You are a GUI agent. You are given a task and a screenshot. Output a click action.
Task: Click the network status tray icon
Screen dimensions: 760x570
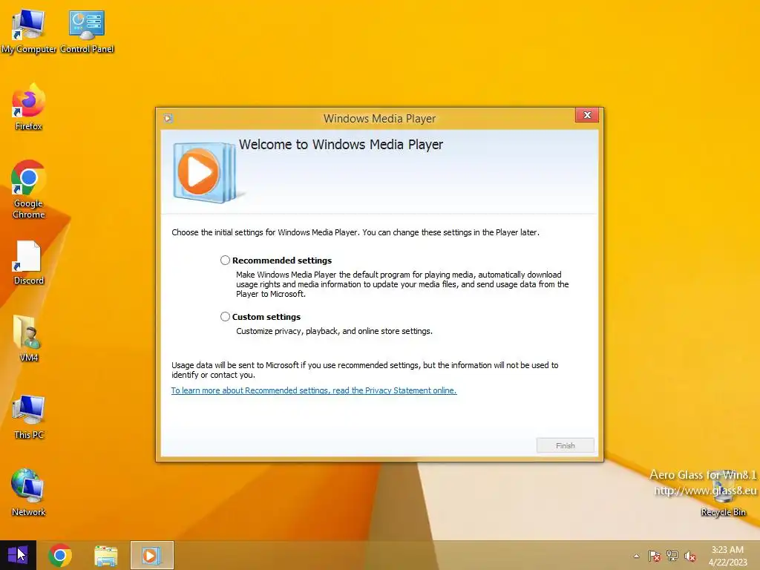(x=672, y=556)
